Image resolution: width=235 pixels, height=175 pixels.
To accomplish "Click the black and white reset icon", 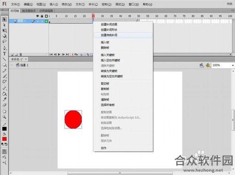I will click(3, 144).
